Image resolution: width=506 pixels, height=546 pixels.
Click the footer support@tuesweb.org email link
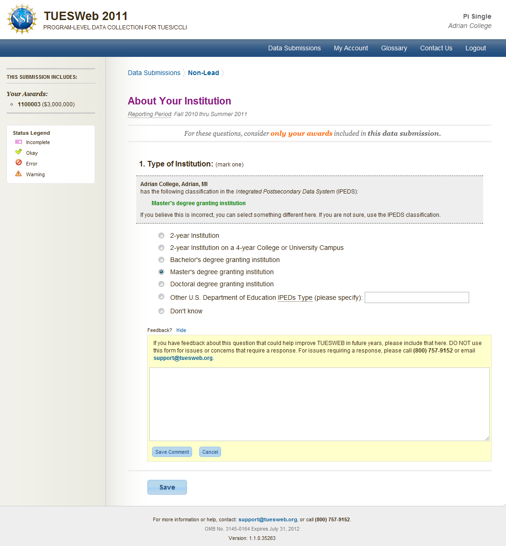(267, 519)
